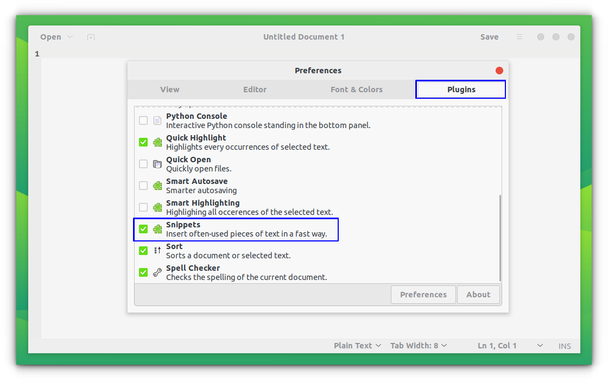Click the Python Console plugin icon
This screenshot has width=608, height=382.
[157, 120]
